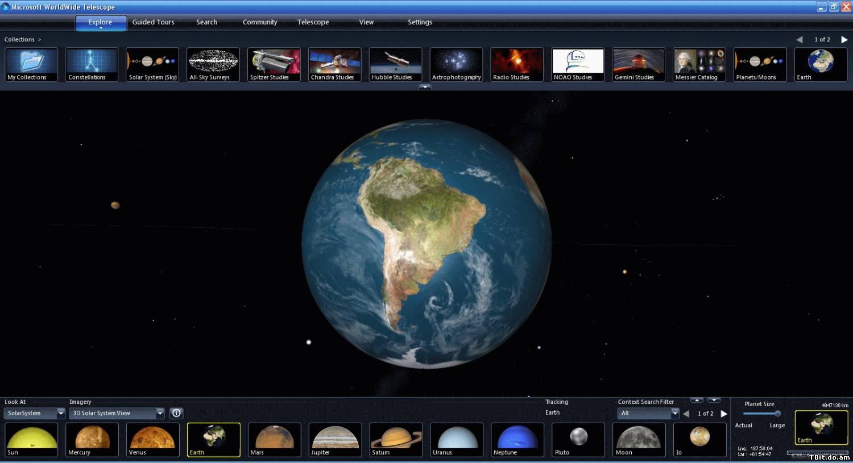Screen dimensions: 853x463
Task: Select the Saturn thumbnail
Action: pos(396,440)
